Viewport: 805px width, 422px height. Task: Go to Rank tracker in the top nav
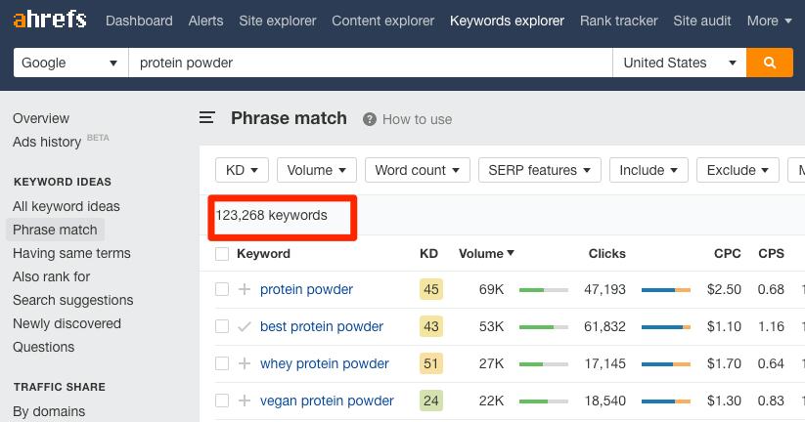tap(618, 21)
